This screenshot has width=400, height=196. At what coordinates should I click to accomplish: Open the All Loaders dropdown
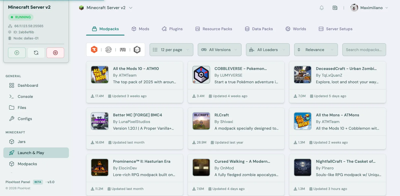click(x=268, y=50)
